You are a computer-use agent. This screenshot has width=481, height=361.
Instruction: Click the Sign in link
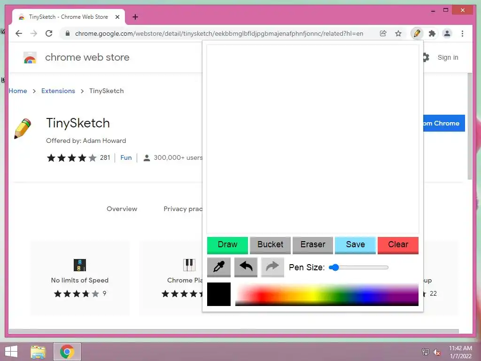tap(448, 57)
